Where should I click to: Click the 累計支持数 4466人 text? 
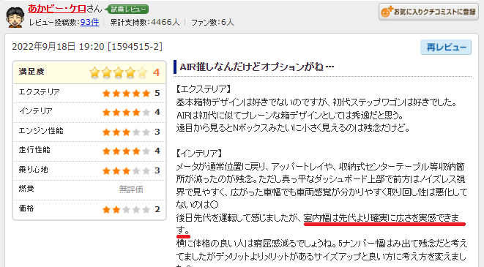tap(145, 22)
